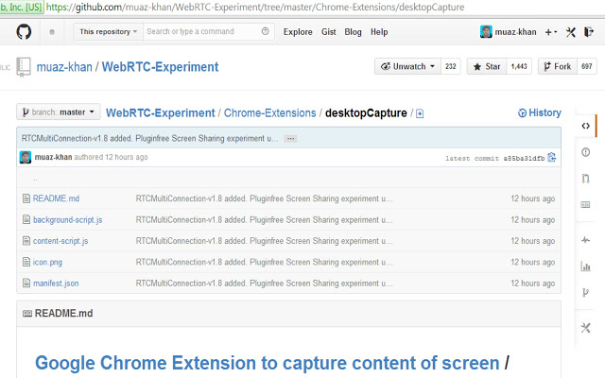Screen dimensions: 605x378
Task: Open account settings tools icon in the header
Action: pyautogui.click(x=571, y=32)
